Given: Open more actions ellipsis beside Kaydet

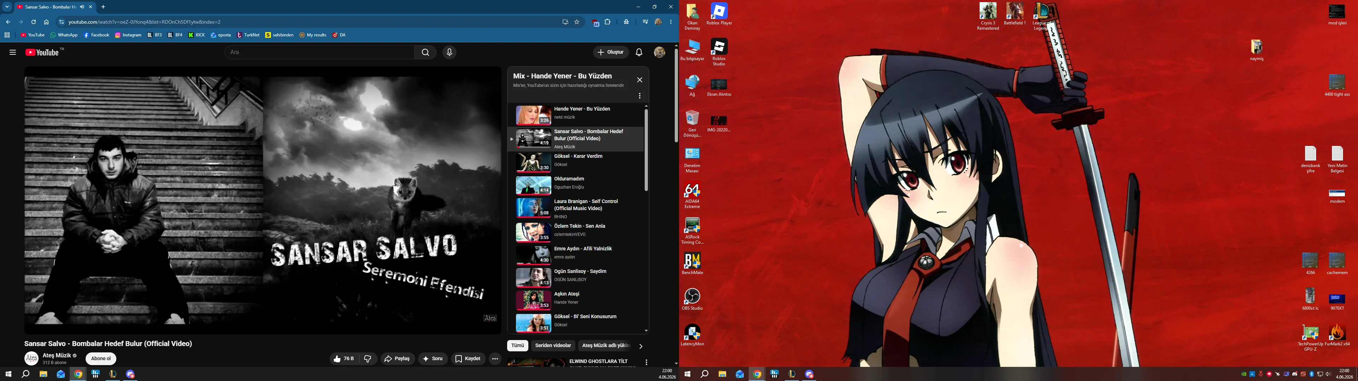Looking at the screenshot, I should 495,359.
